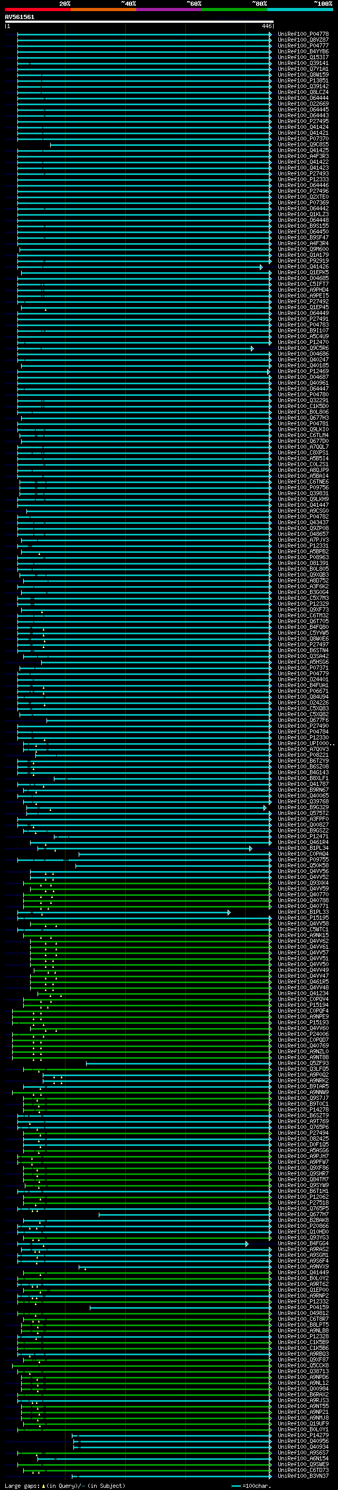The width and height of the screenshot is (338, 1490).
Task: Select hit label UniRef100_Q41234
Action: pos(303,993)
